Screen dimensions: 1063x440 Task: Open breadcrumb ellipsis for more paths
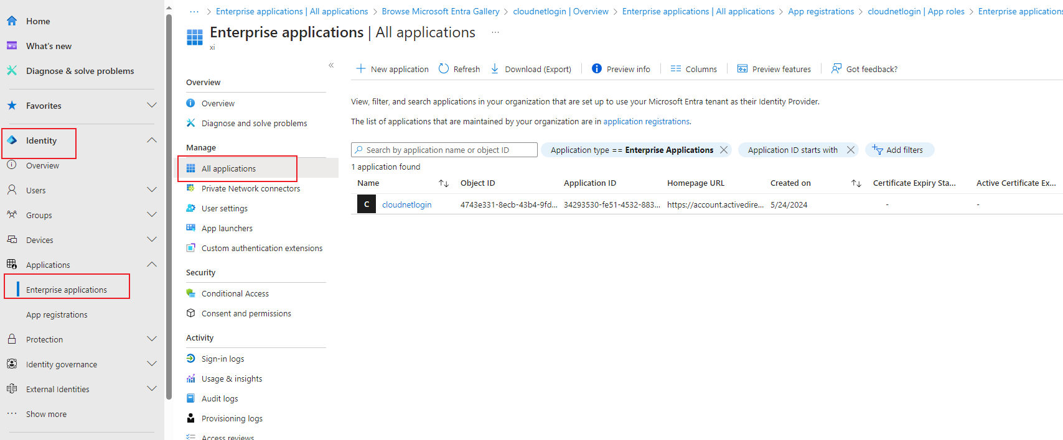click(x=194, y=11)
